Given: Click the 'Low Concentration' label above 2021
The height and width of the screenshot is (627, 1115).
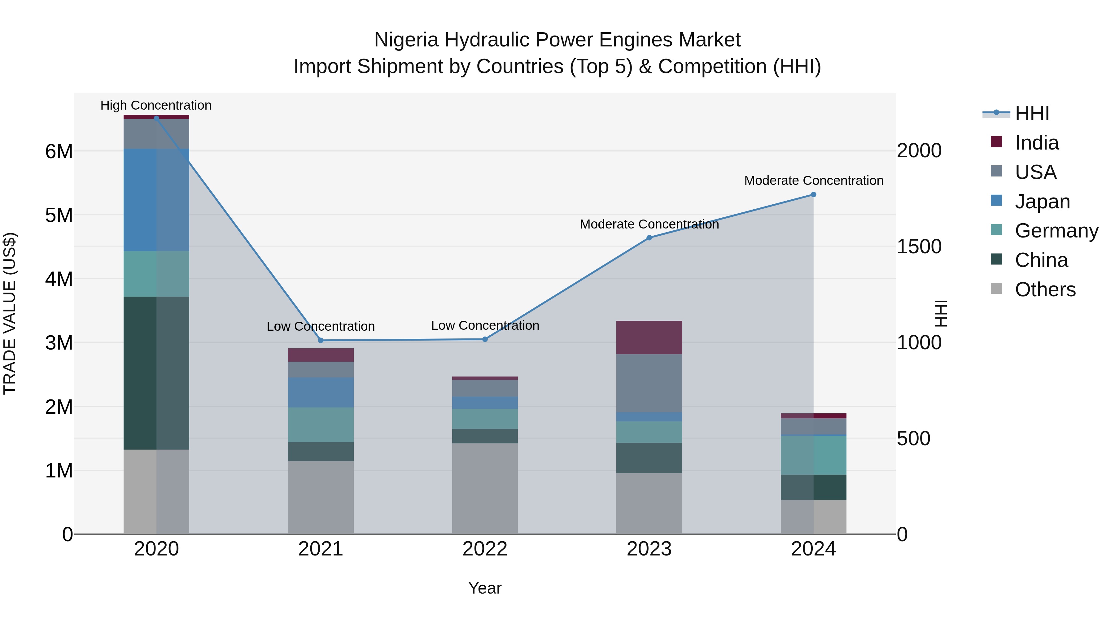Looking at the screenshot, I should (321, 327).
